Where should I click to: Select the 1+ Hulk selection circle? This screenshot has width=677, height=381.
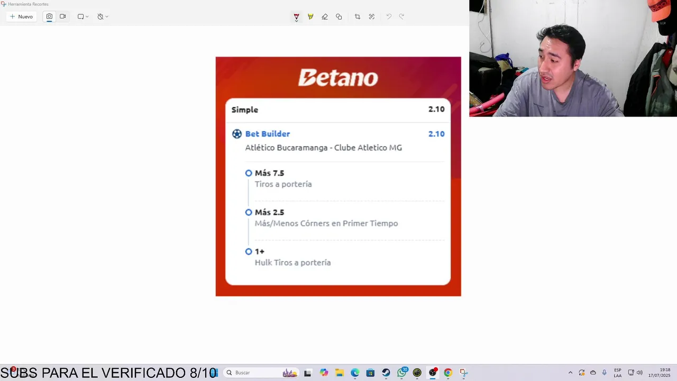click(x=249, y=251)
